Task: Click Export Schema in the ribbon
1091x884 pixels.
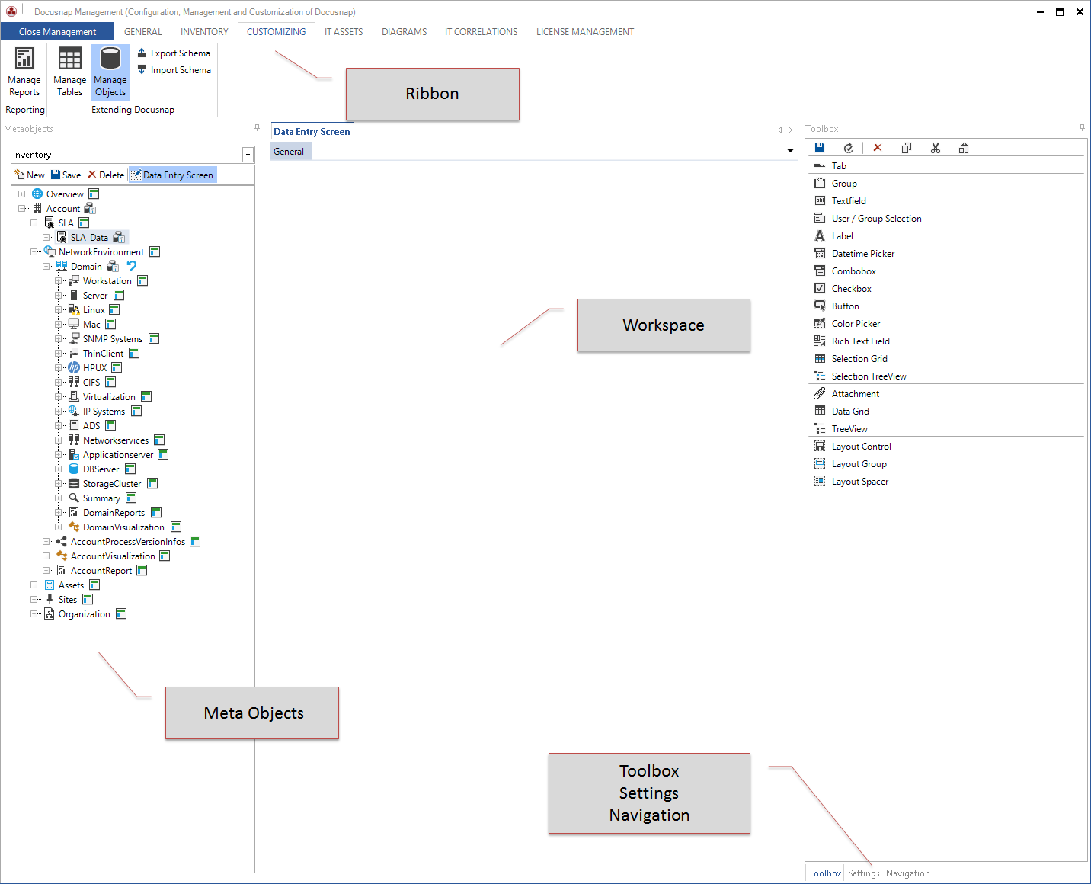Action: [174, 53]
